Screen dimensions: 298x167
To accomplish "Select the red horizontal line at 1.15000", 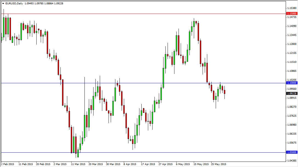I will coord(144,14).
